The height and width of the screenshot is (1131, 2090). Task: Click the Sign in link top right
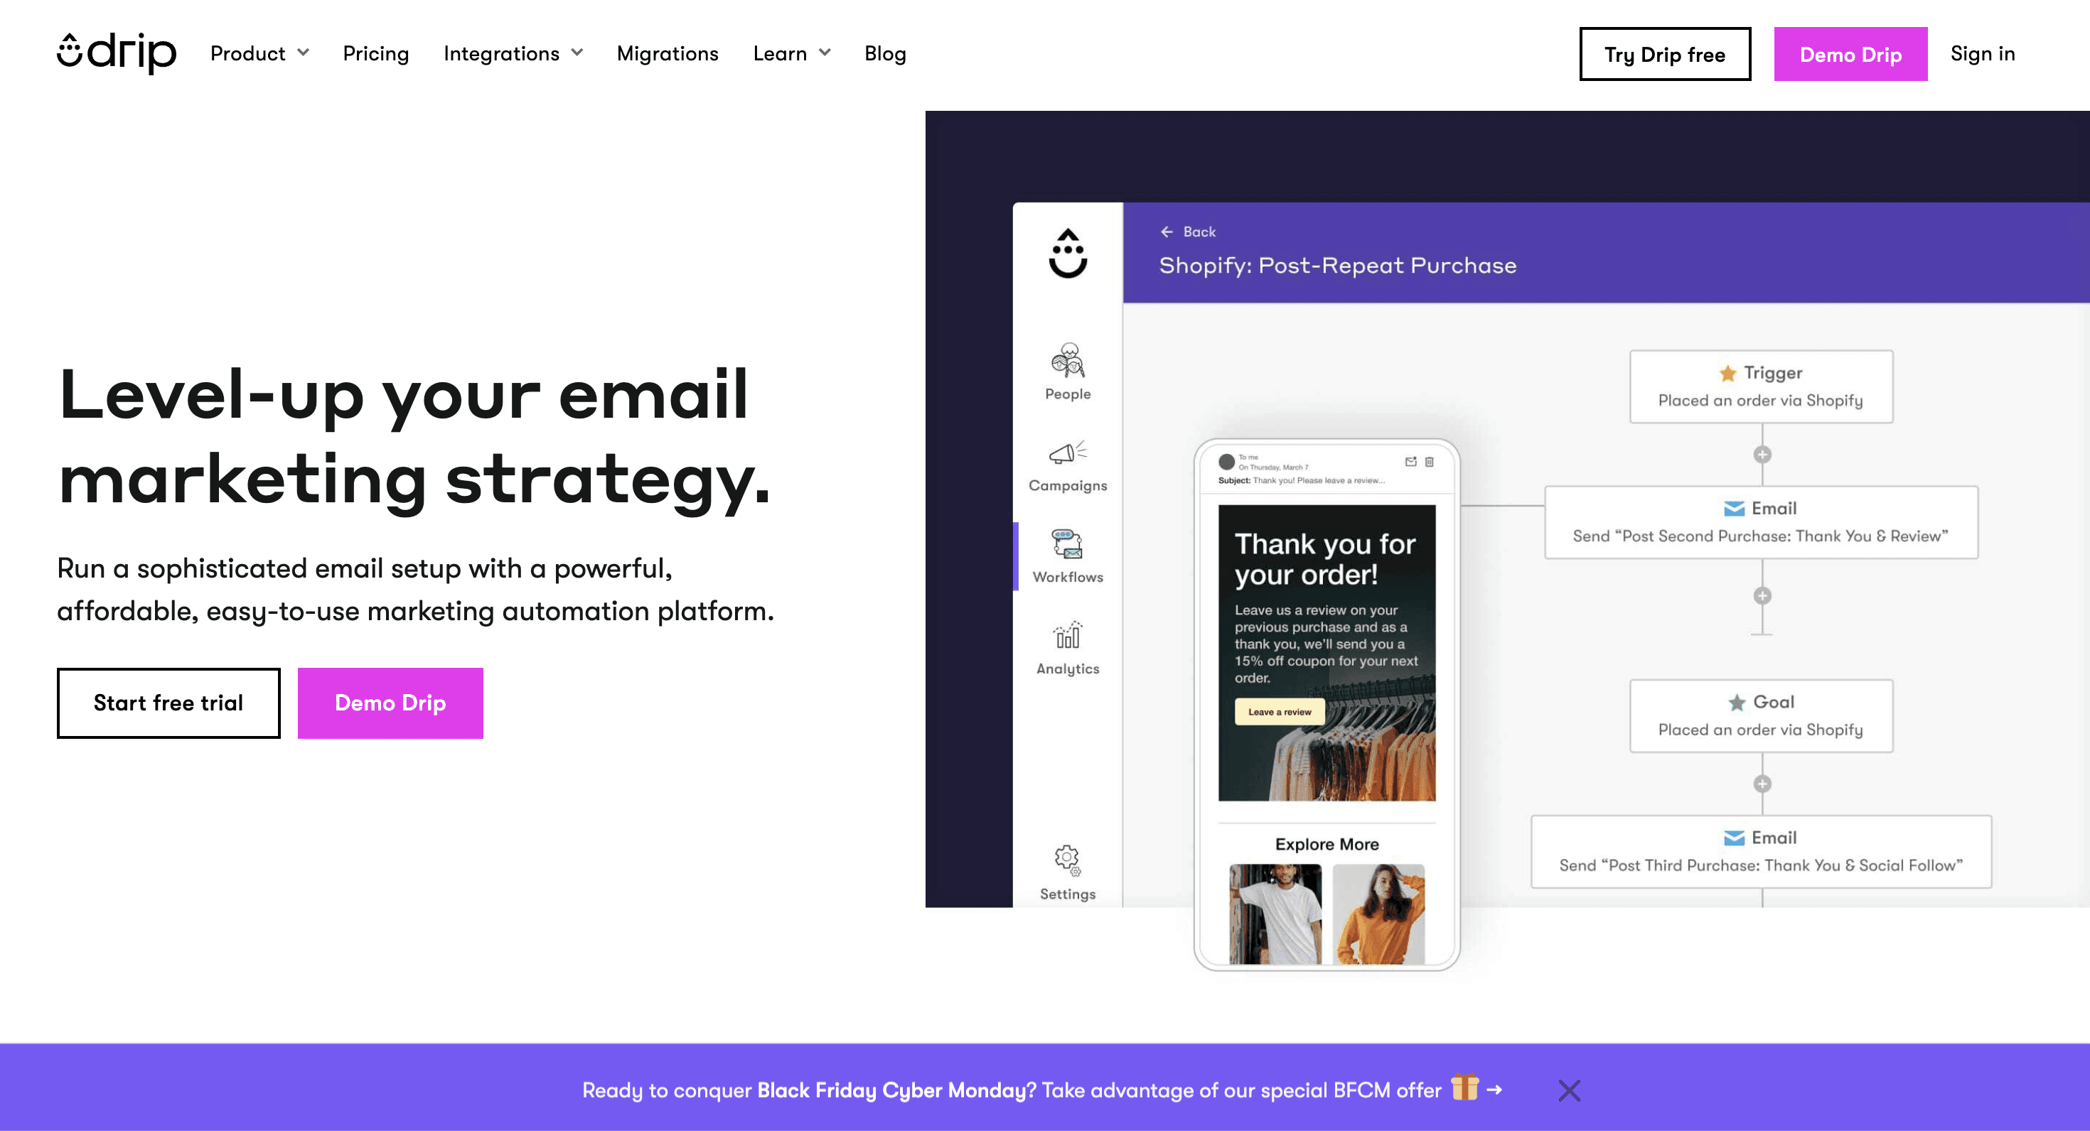[x=1983, y=53]
